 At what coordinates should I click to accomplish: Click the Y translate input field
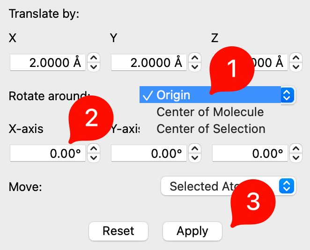click(148, 62)
